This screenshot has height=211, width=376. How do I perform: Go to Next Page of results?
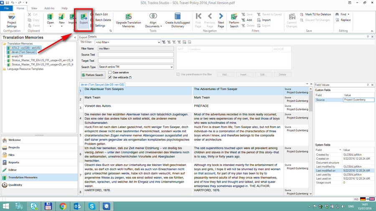pos(221,20)
